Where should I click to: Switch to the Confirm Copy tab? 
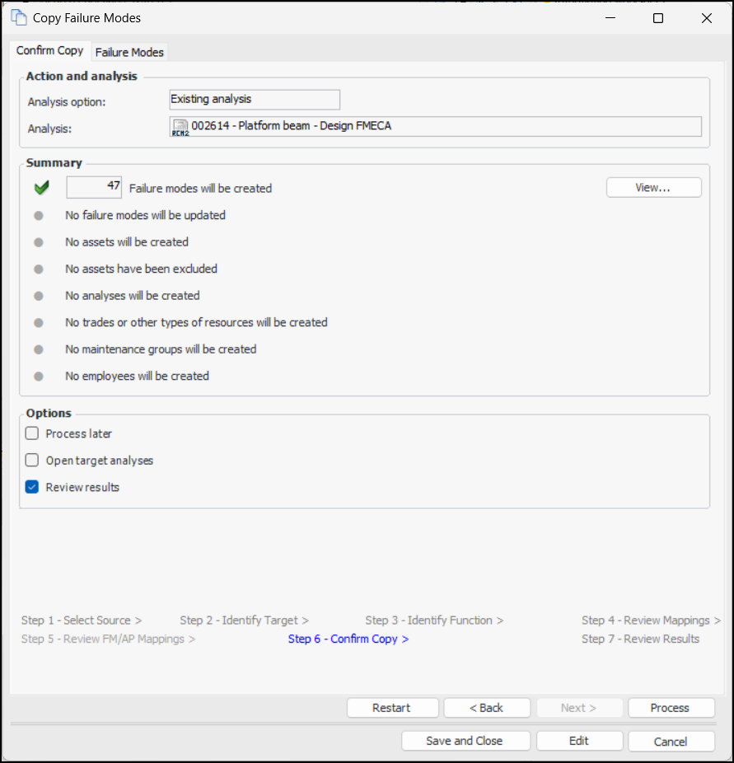pos(49,50)
